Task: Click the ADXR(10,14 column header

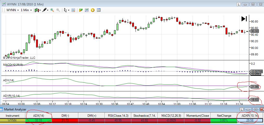Action: [x=250, y=116]
